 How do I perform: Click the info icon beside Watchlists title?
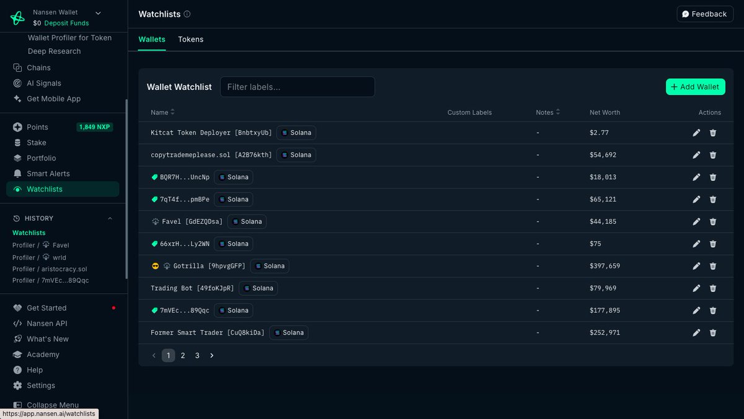(x=187, y=14)
